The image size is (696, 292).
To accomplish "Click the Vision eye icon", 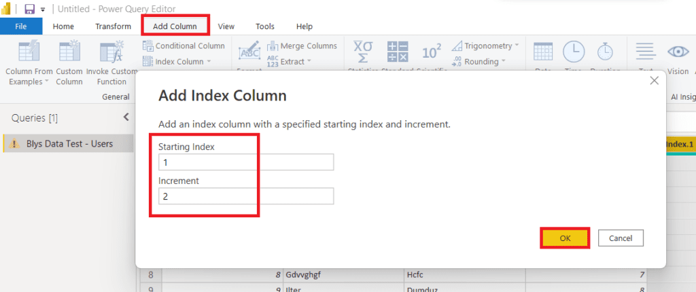I will click(x=678, y=52).
